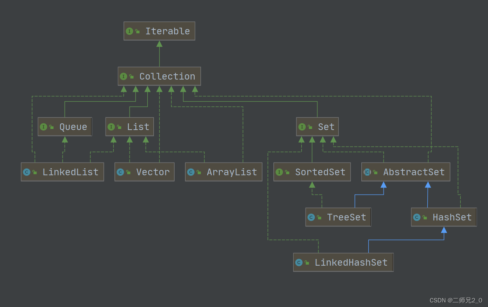Click the public lock icon on Iterable
Viewport: 488px width, 307px height.
(138, 32)
